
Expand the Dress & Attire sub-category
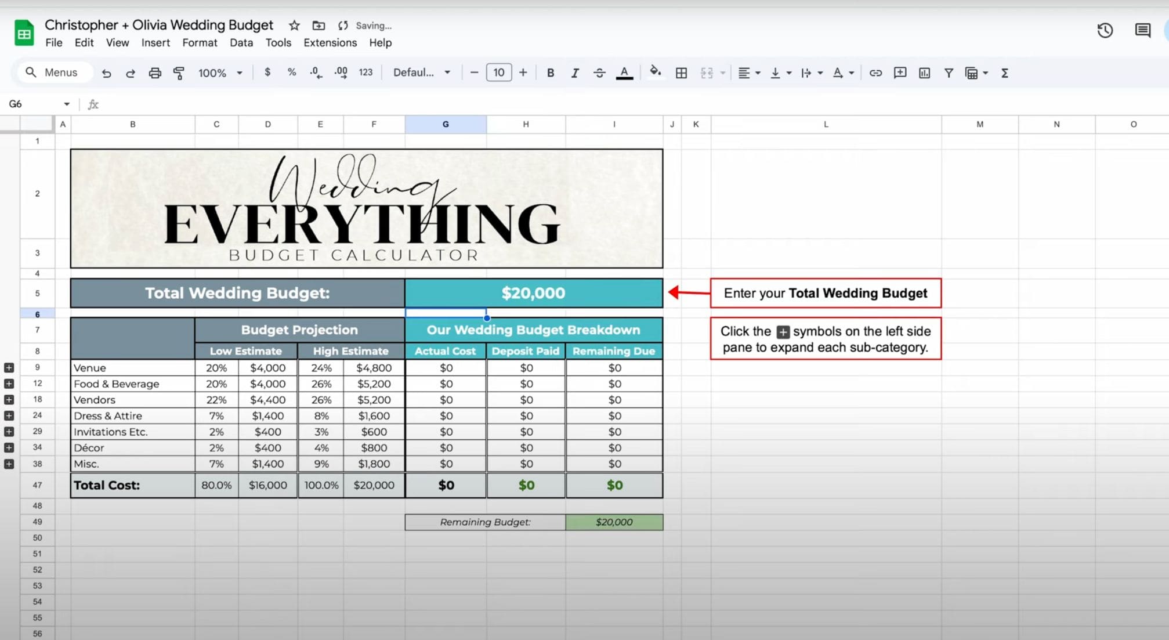9,415
